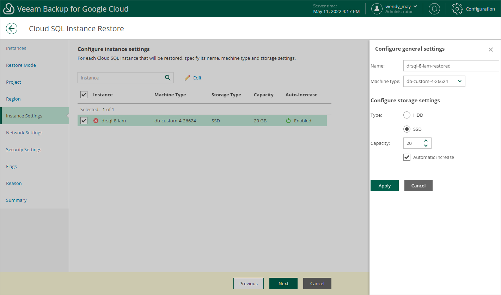The width and height of the screenshot is (501, 295).
Task: Sort by the Storage Type column header
Action: [226, 95]
